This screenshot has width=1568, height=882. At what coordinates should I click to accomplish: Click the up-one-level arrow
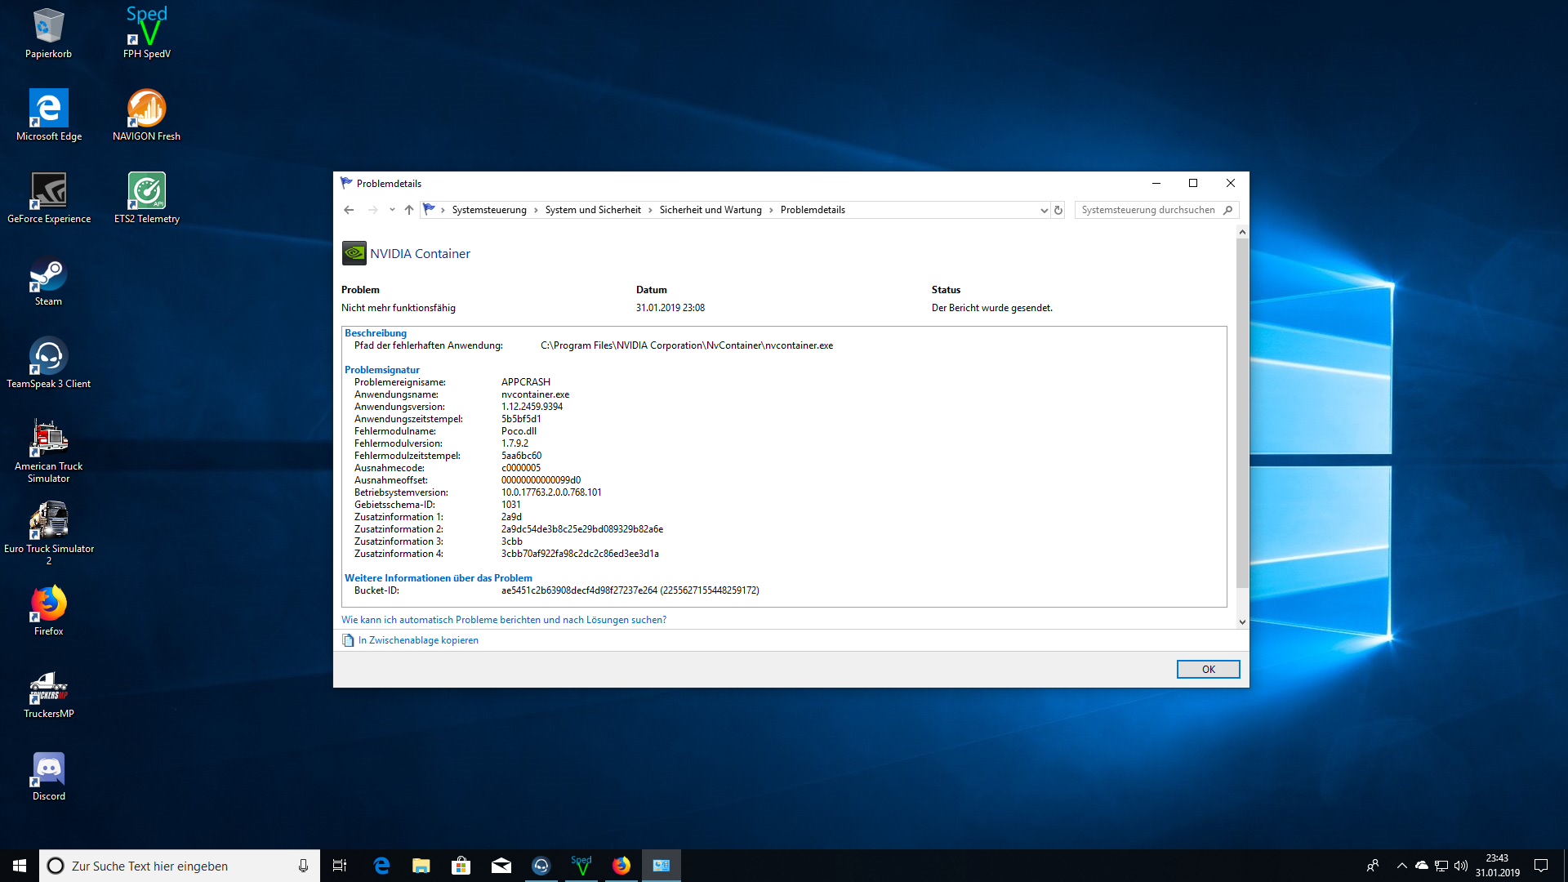point(409,210)
